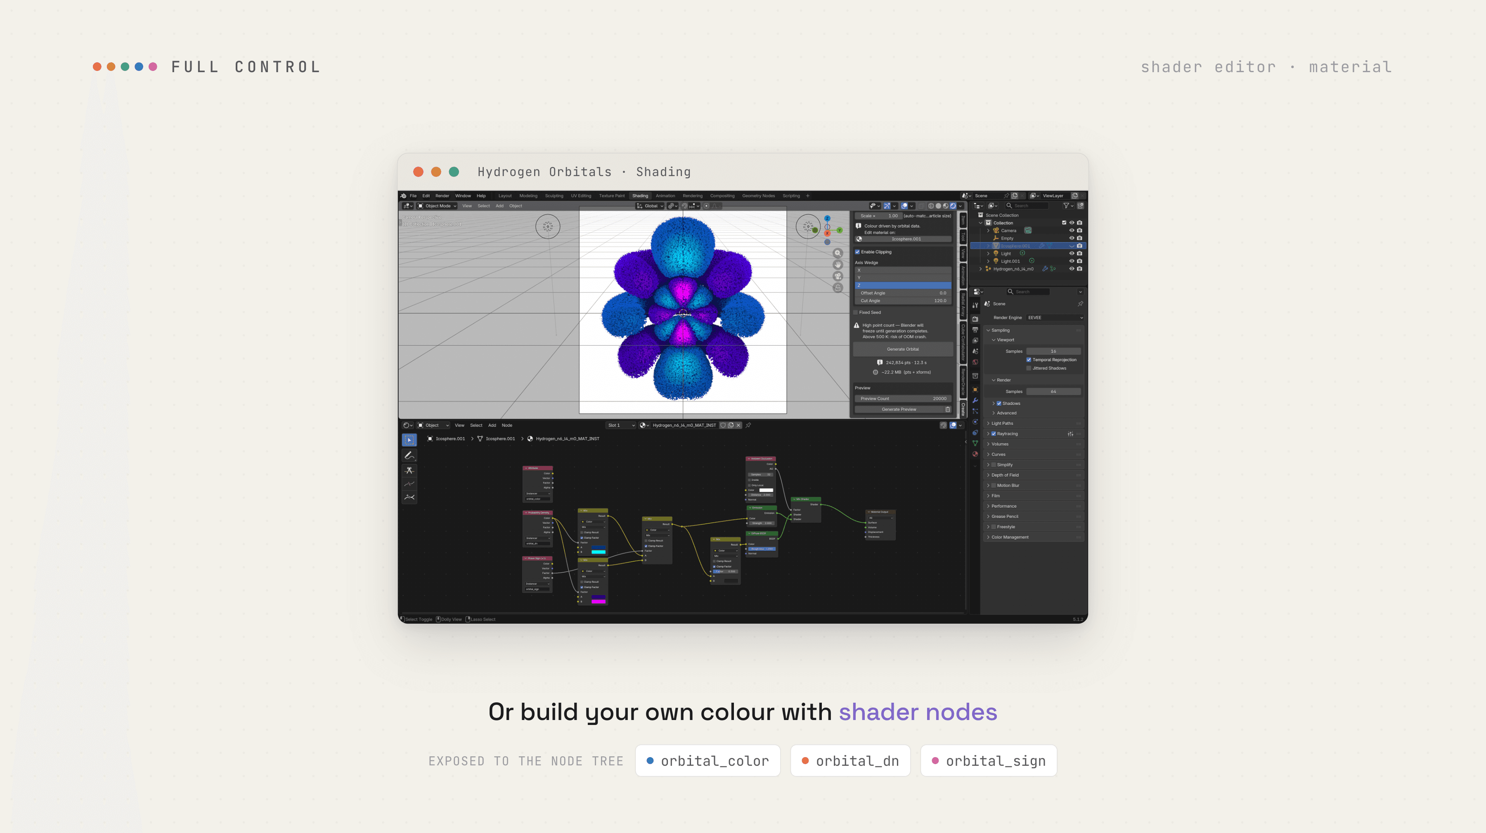Screen dimensions: 1486x833
Task: Toggle visibility eye of Light.001 in outliner
Action: (x=1072, y=261)
